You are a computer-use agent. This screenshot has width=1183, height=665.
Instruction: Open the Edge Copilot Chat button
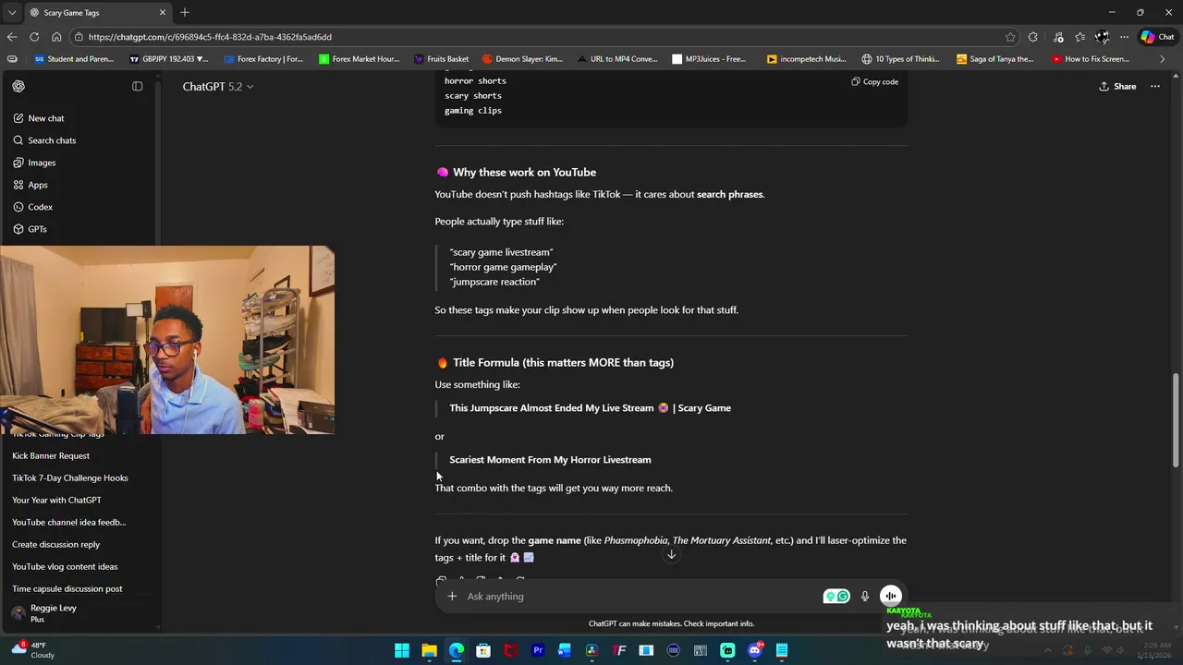click(1157, 37)
